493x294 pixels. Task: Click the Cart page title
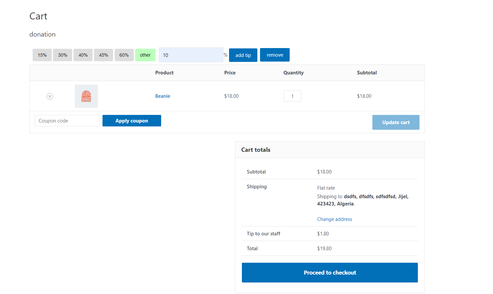[x=38, y=16]
